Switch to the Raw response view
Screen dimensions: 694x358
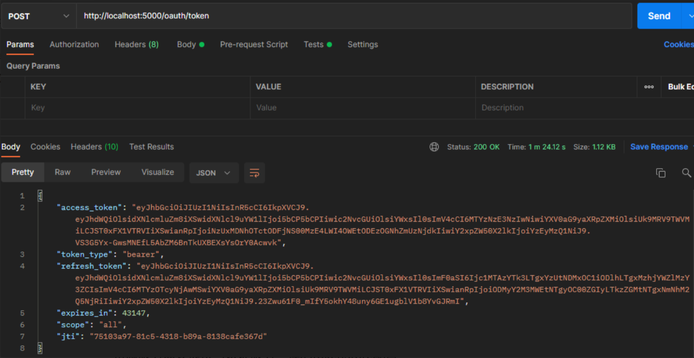point(63,172)
